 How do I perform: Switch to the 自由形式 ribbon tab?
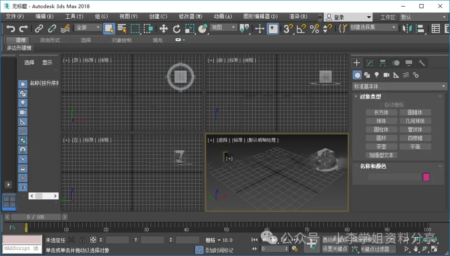pos(50,40)
